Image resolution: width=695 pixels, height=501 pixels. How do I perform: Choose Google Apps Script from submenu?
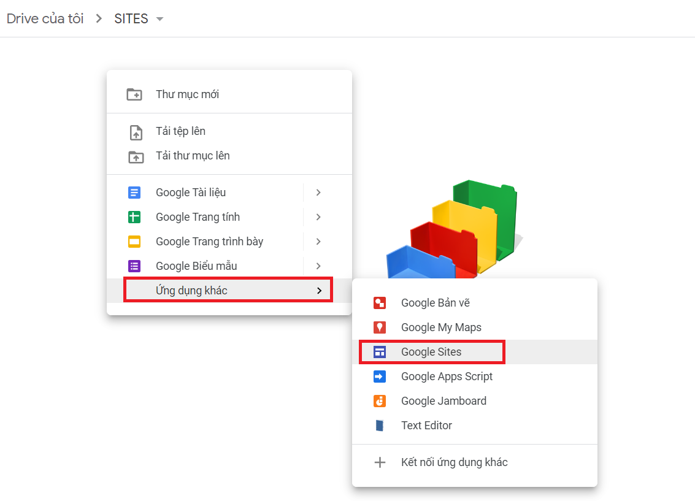(475, 377)
